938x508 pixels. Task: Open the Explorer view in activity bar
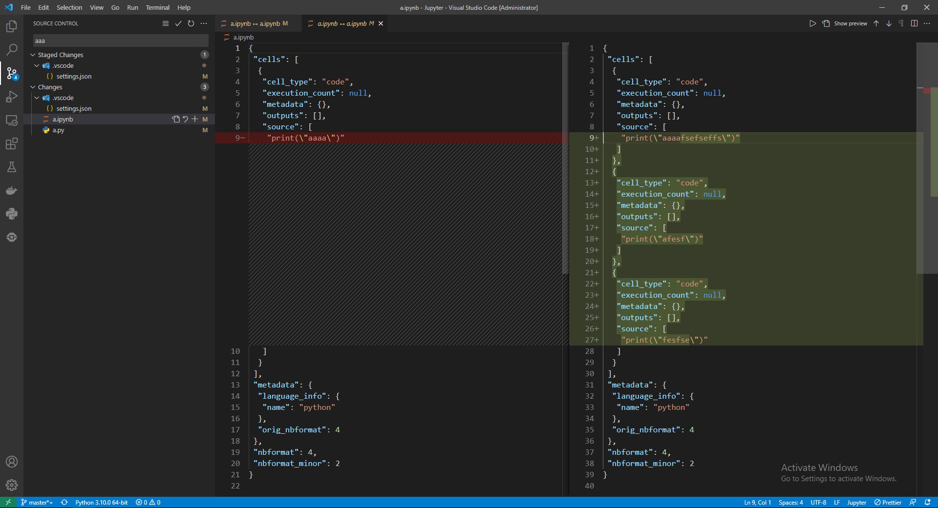[x=12, y=26]
